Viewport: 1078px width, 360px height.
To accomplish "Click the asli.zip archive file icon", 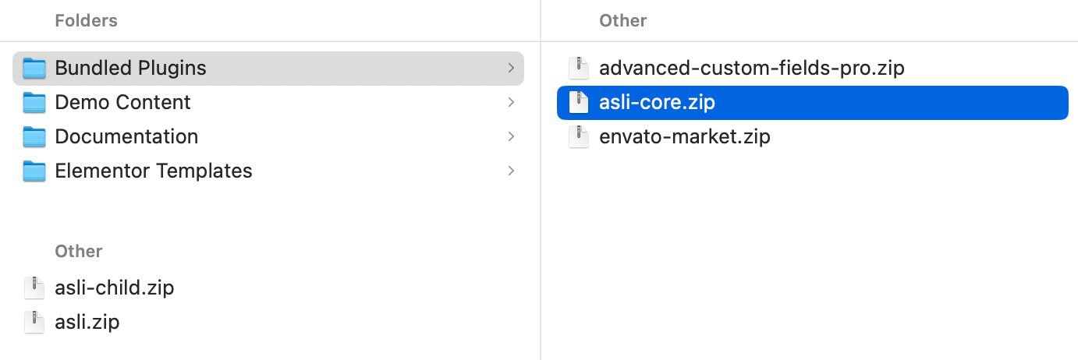I will click(34, 323).
